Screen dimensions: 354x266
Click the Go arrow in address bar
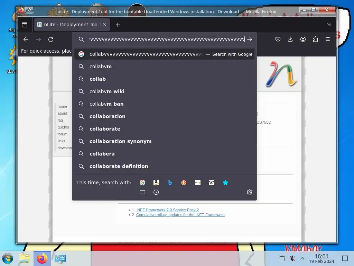pos(250,39)
